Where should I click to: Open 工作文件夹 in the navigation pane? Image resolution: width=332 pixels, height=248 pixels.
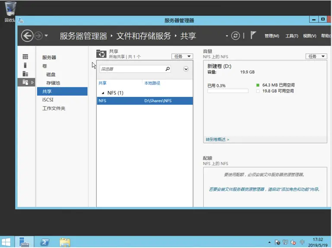click(54, 108)
